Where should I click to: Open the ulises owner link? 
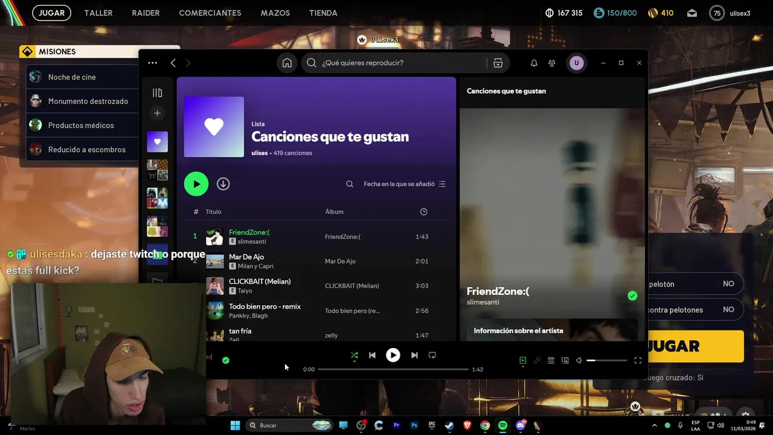click(260, 153)
